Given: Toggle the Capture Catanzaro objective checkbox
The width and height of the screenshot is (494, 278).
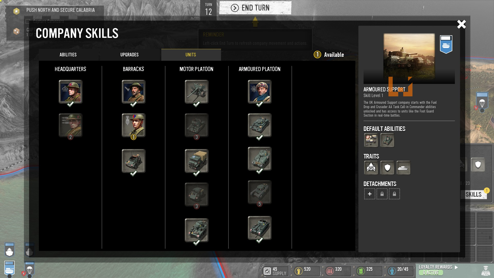Looking at the screenshot, I should [x=28, y=21].
